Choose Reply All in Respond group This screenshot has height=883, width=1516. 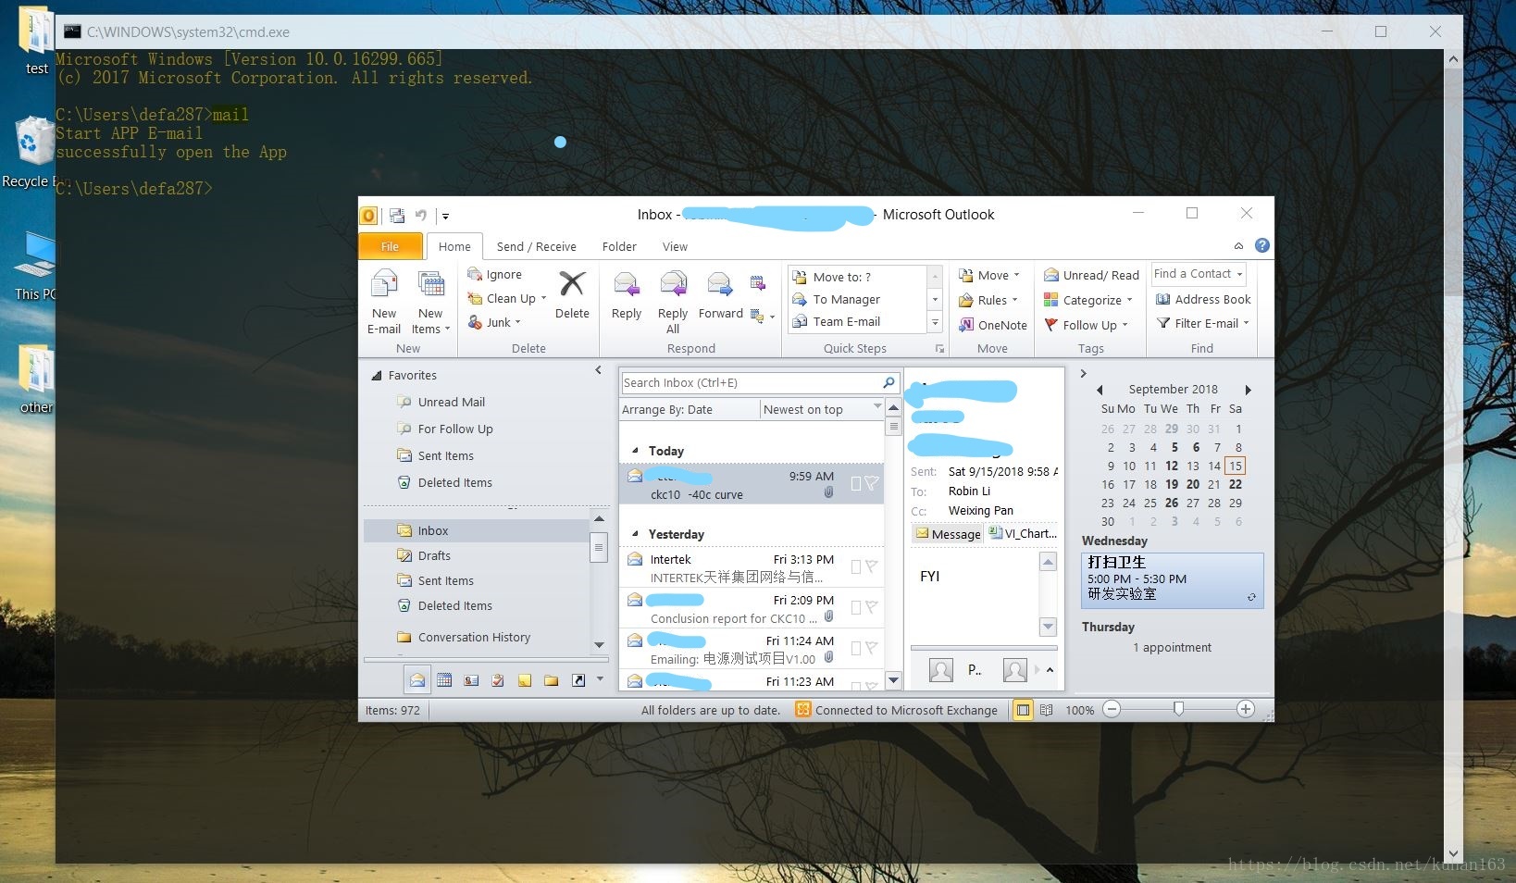point(673,301)
